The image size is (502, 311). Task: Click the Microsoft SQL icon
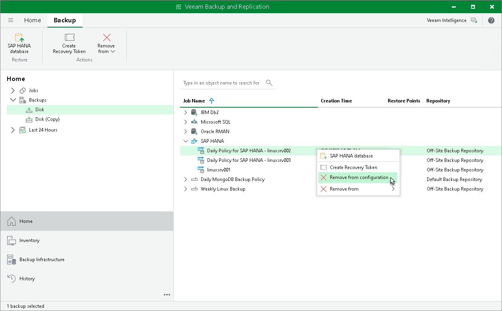(194, 122)
